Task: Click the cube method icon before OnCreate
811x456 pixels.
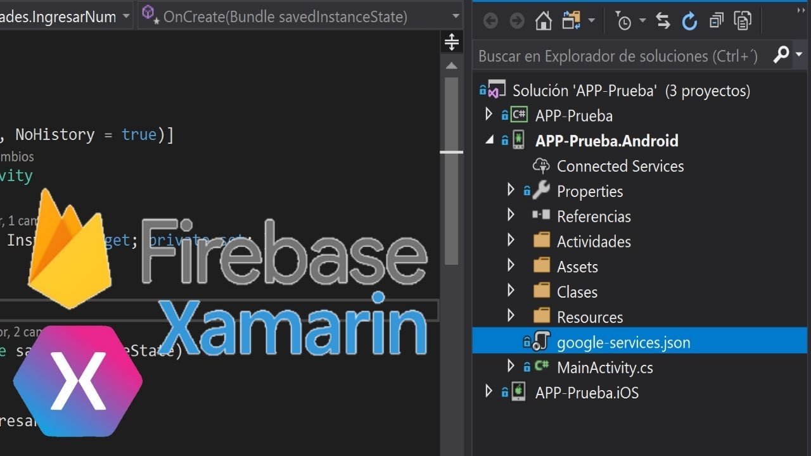Action: click(150, 15)
